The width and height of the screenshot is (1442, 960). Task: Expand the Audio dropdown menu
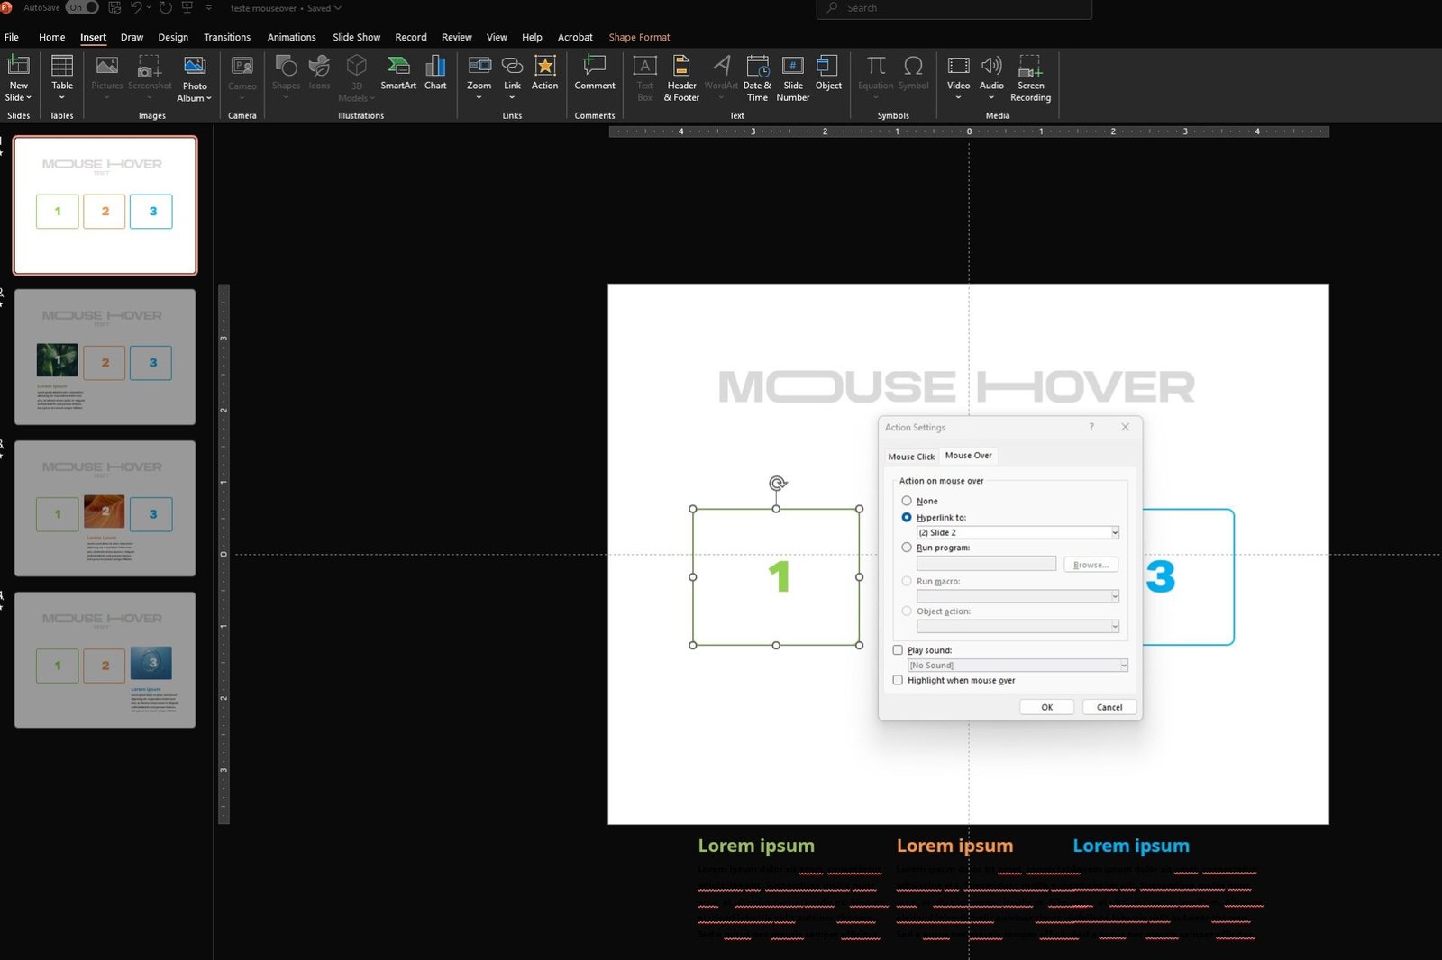(x=991, y=97)
